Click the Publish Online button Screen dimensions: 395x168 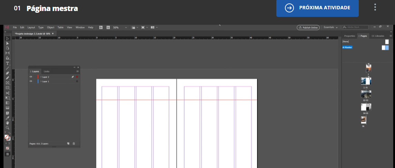coord(308,28)
